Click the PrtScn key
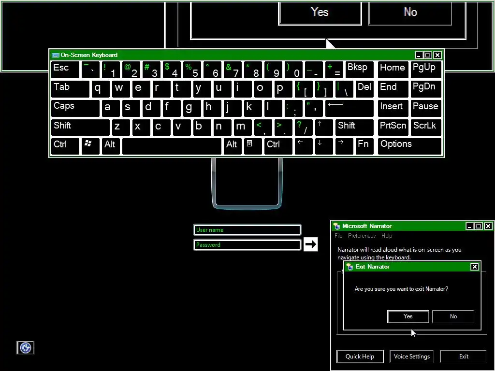The width and height of the screenshot is (495, 371). click(x=393, y=127)
